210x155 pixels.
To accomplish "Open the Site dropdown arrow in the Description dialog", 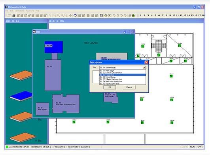I will 144,68.
